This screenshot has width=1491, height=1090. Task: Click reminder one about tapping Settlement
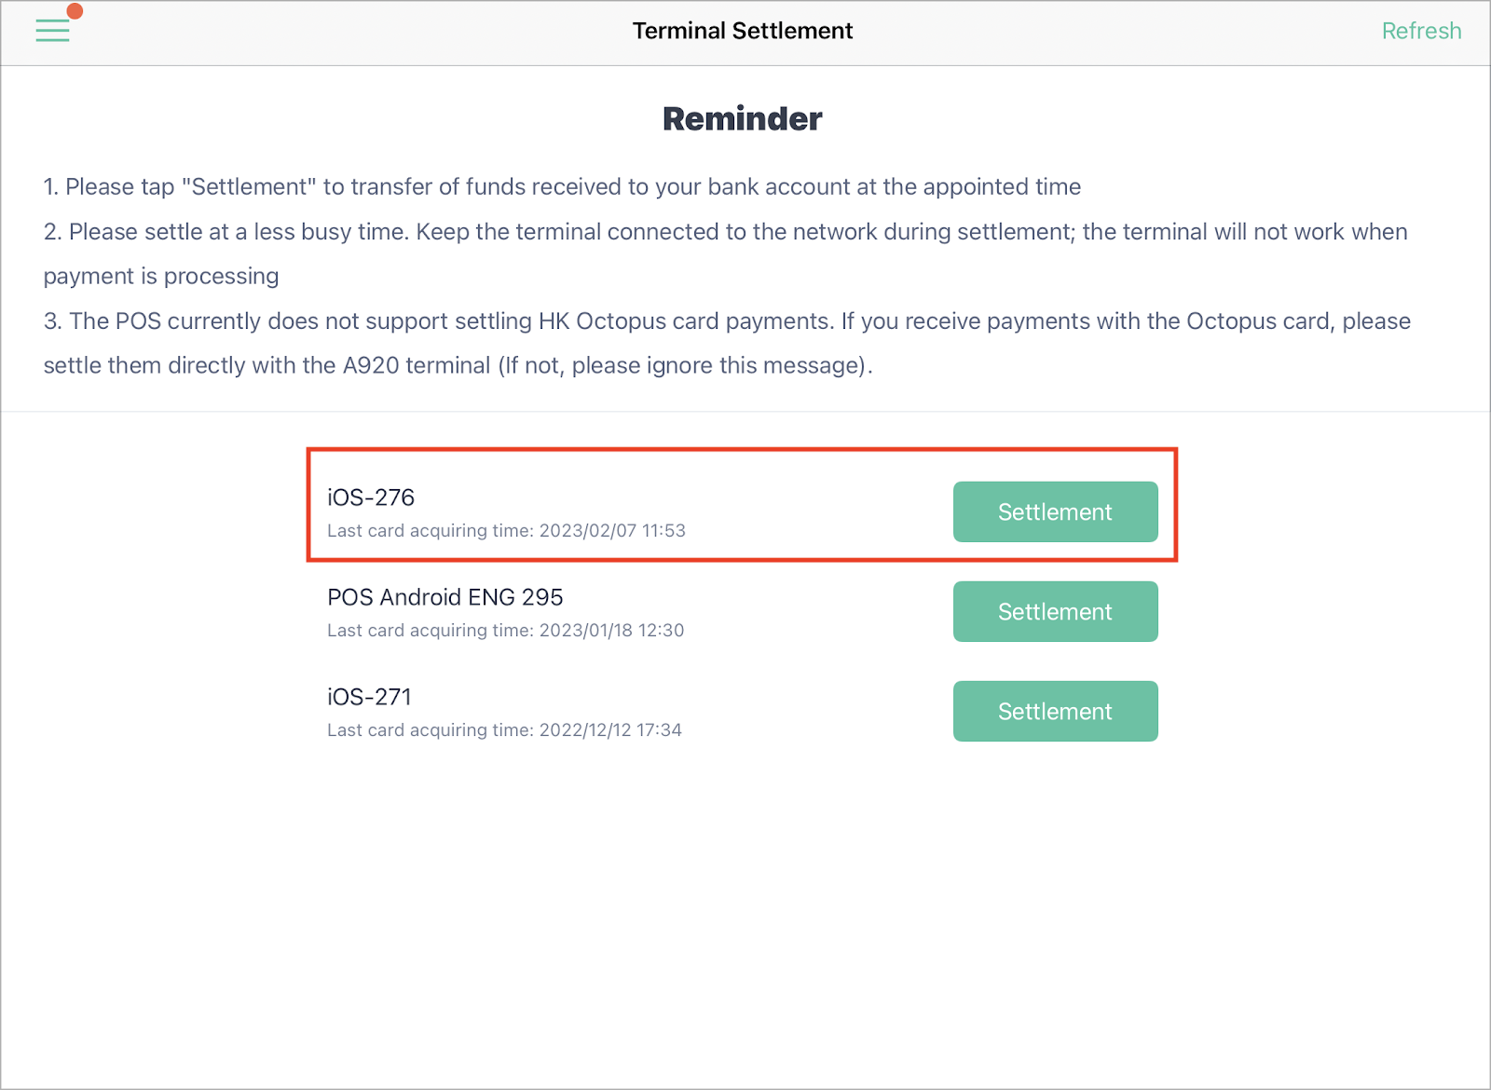point(562,186)
